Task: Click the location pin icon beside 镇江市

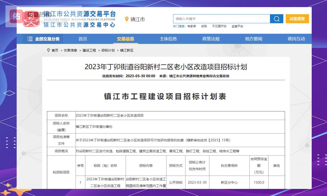Action: (127, 19)
